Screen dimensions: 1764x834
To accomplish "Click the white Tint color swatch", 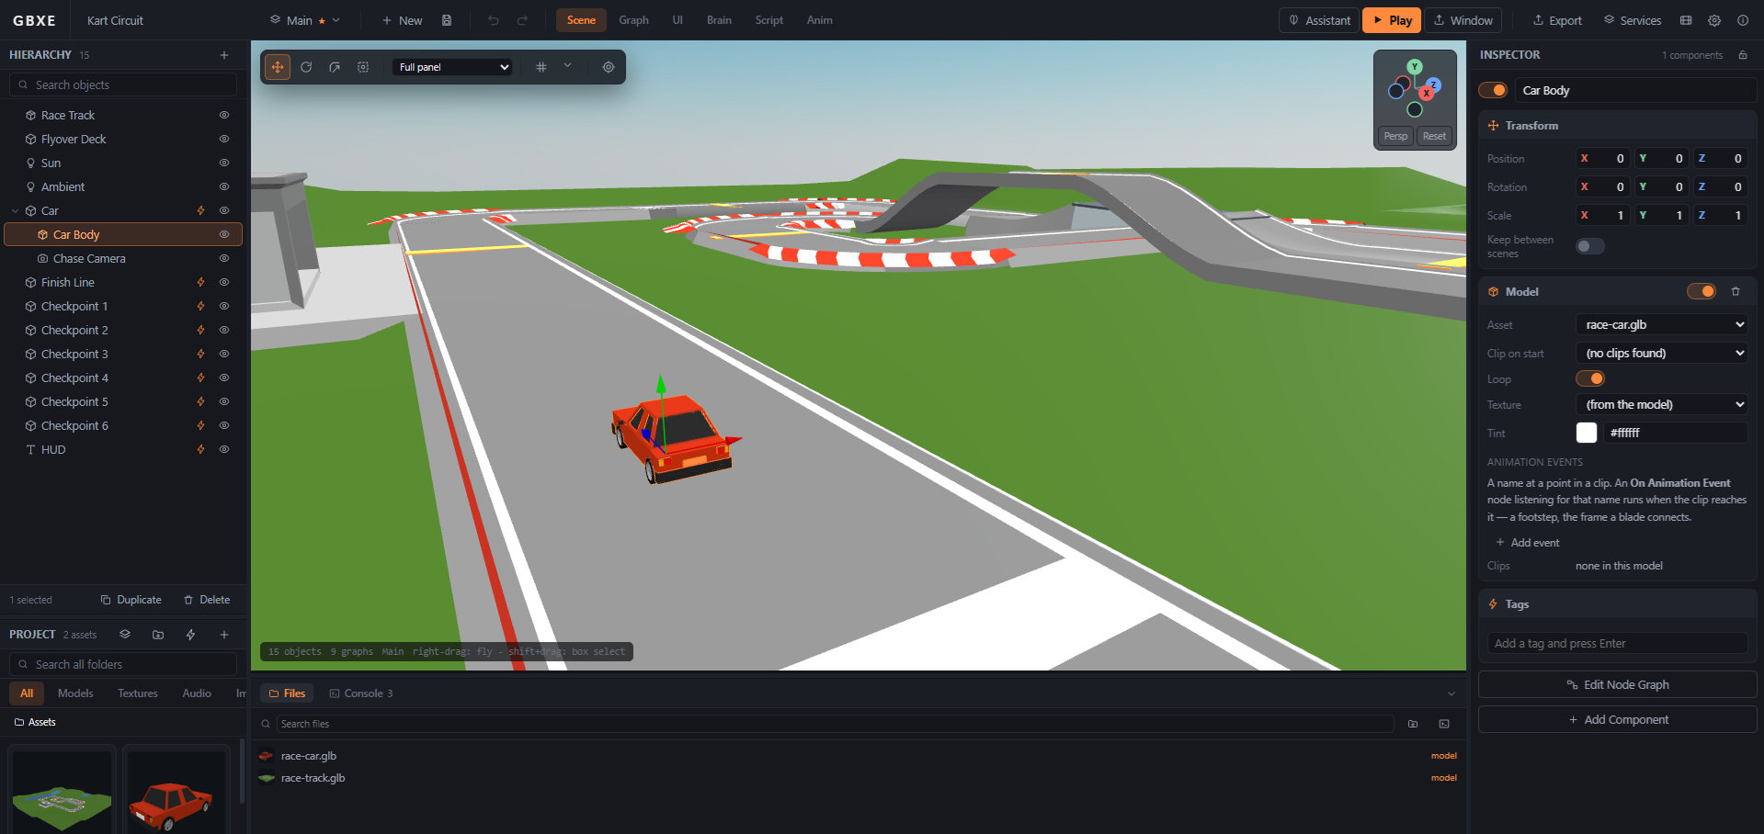I will click(1587, 433).
